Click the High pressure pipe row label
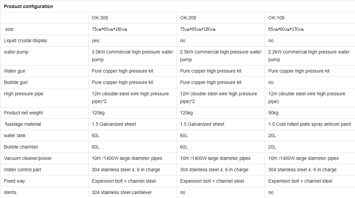This screenshot has width=355, height=198. coord(23,94)
